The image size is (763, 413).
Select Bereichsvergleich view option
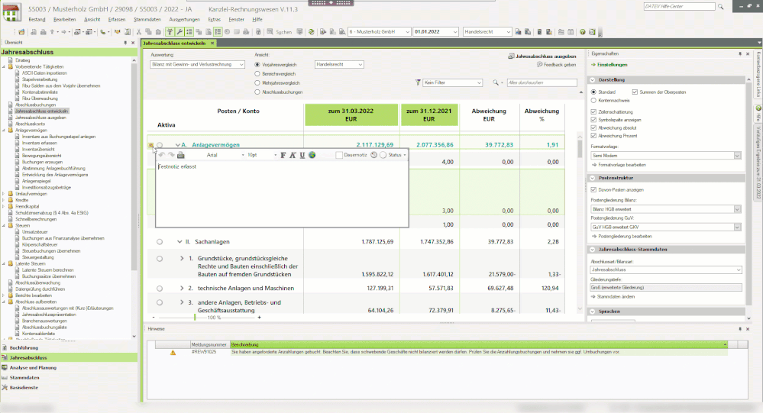[257, 74]
